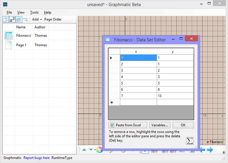Click the Data Set Editor resize grip
228x163 pixels.
(196, 147)
